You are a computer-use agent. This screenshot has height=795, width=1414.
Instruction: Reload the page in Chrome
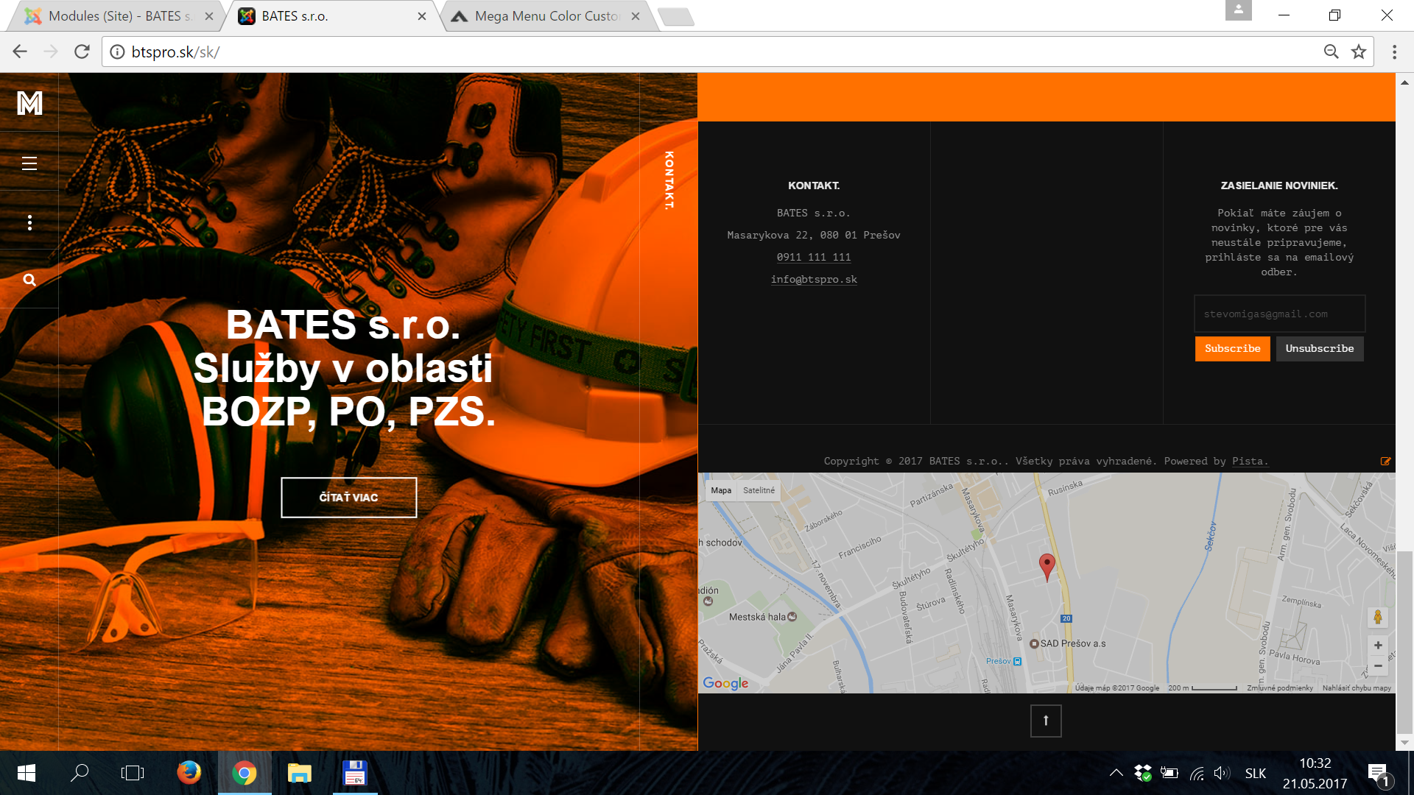pyautogui.click(x=82, y=52)
